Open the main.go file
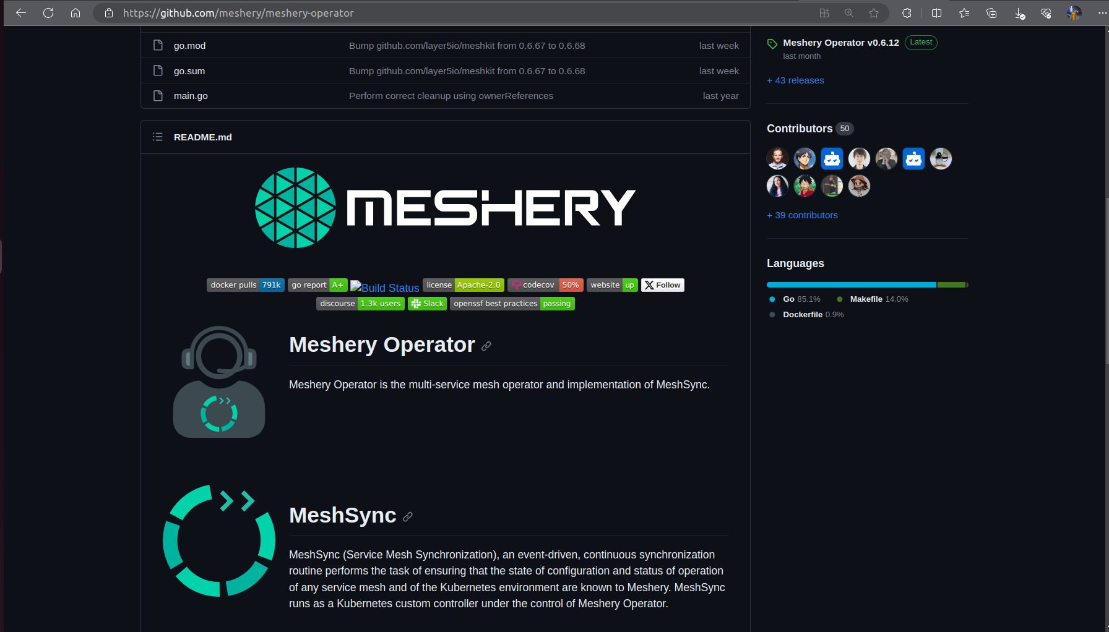This screenshot has width=1109, height=632. click(x=190, y=96)
